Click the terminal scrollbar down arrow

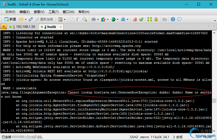214,131
